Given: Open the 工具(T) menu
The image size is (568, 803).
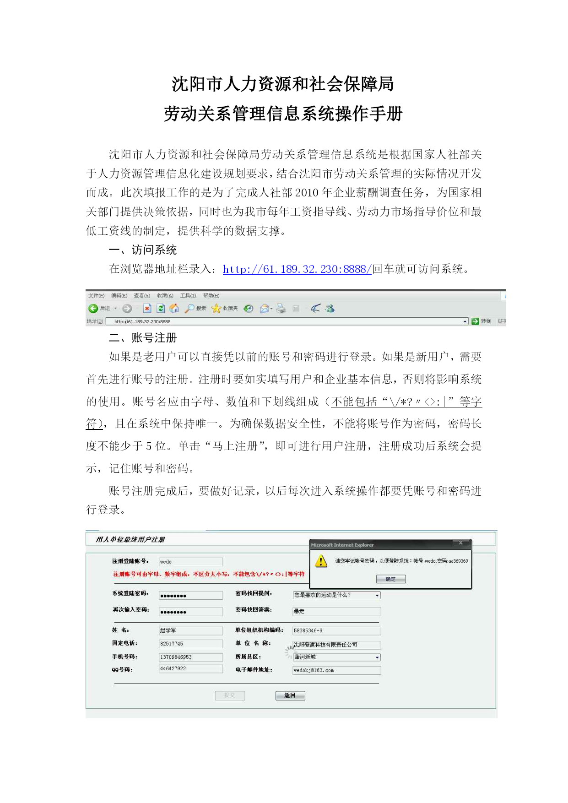Looking at the screenshot, I should pos(188,296).
